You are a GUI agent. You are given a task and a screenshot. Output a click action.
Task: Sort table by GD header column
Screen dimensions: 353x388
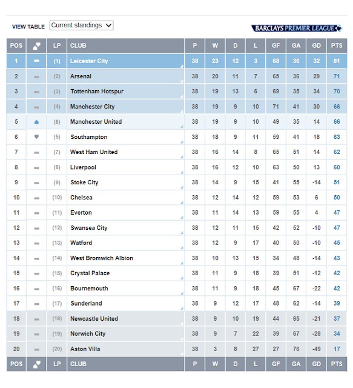pyautogui.click(x=317, y=46)
